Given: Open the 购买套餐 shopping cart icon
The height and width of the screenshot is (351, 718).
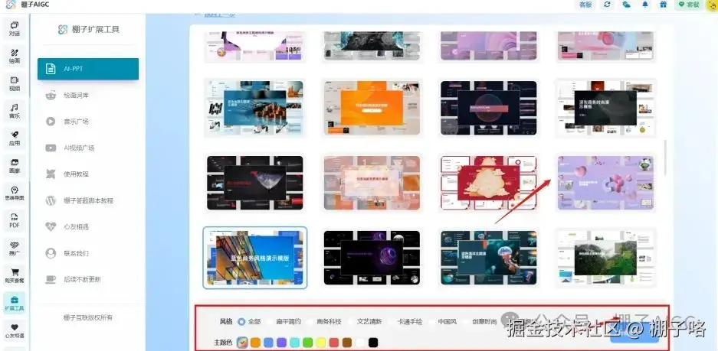Looking at the screenshot, I should [15, 275].
